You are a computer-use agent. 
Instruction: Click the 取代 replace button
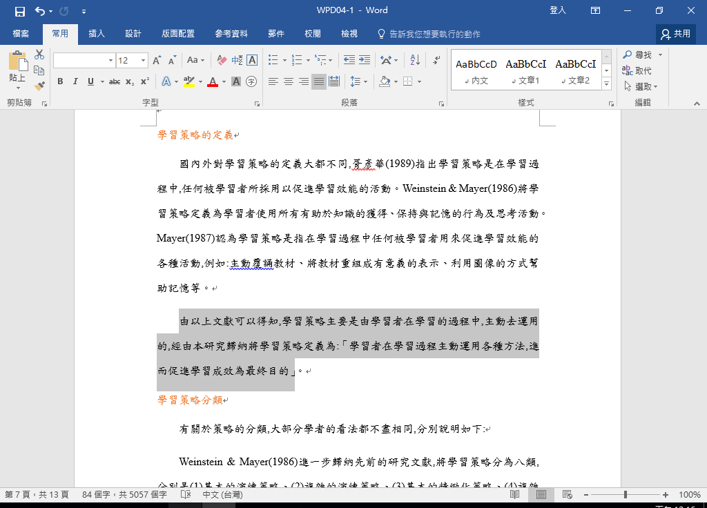[x=637, y=71]
